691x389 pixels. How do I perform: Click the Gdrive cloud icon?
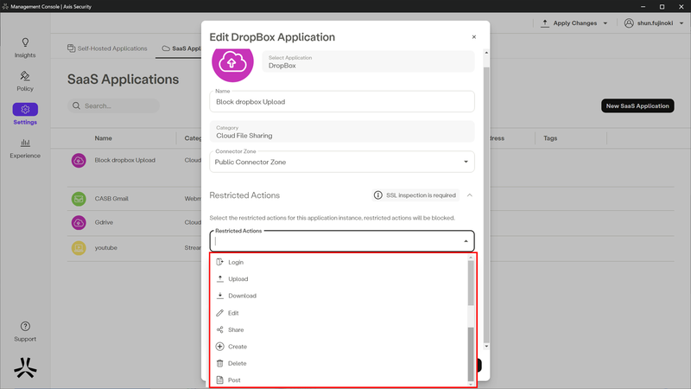(x=79, y=223)
